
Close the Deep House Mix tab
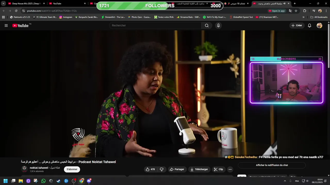click(44, 4)
